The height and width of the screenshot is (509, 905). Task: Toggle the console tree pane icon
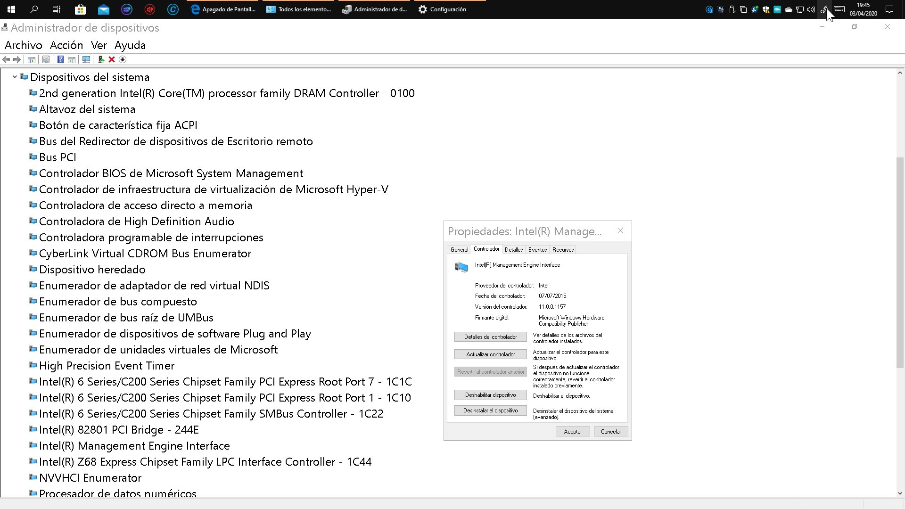coord(32,59)
